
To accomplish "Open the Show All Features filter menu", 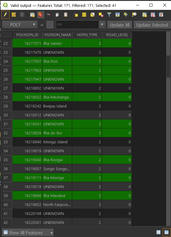I will coord(28,233).
